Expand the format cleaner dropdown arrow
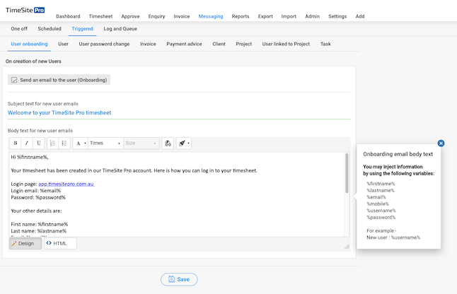 point(189,143)
